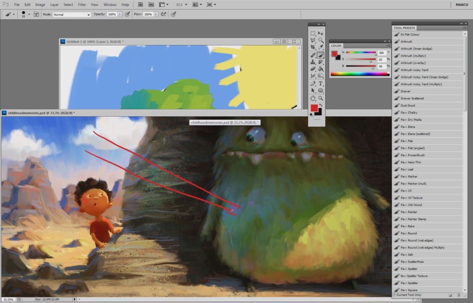This screenshot has height=303, width=473.
Task: Pick color from spectrum ramp
Action: click(x=360, y=74)
